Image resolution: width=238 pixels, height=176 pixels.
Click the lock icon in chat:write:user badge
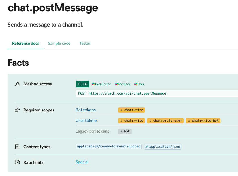point(151,121)
